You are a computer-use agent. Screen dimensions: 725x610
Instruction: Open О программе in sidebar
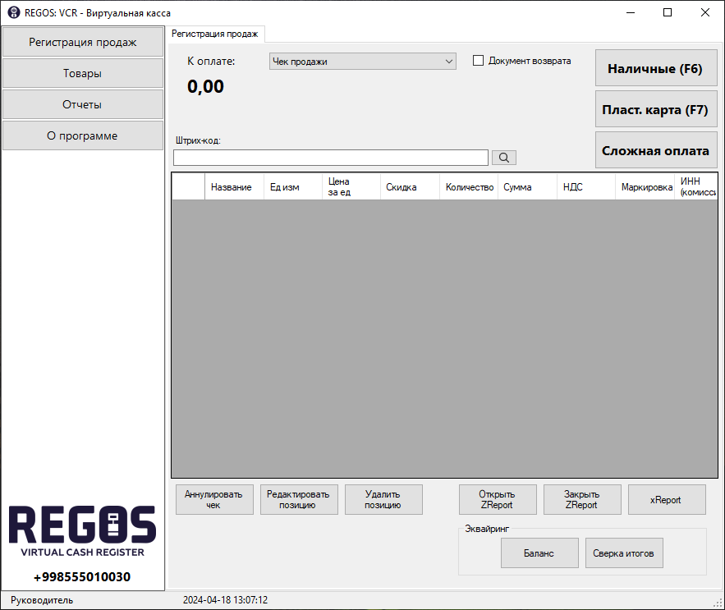click(x=83, y=135)
